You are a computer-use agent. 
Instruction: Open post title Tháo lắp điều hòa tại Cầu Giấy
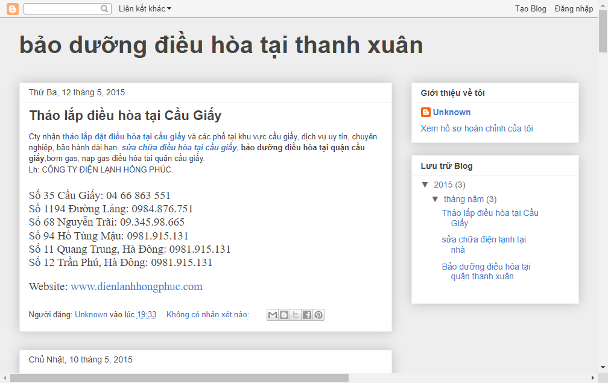[125, 115]
